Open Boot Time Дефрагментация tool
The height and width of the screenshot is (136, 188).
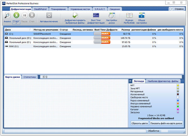[x=96, y=15]
